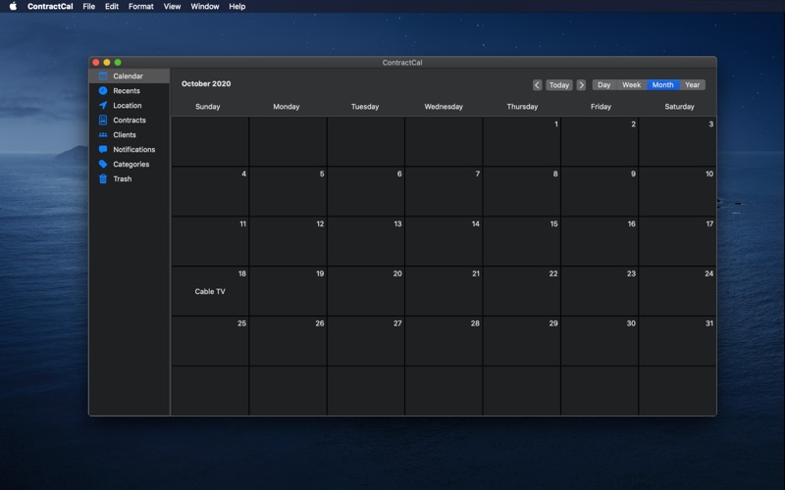Open the Apple menu
The width and height of the screenshot is (785, 490).
tap(13, 6)
